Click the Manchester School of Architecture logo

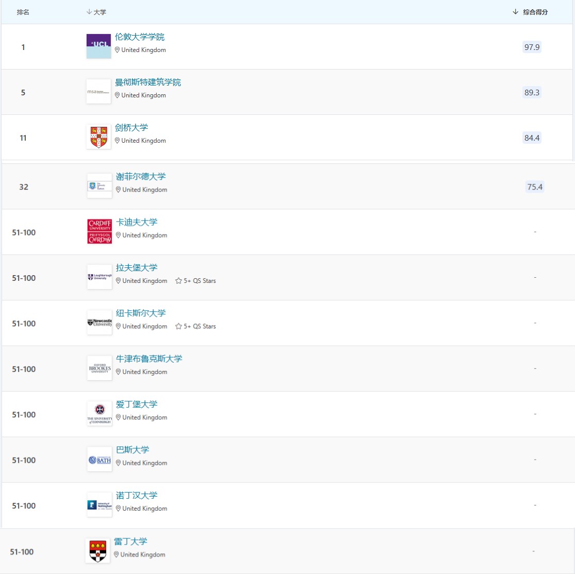98,92
